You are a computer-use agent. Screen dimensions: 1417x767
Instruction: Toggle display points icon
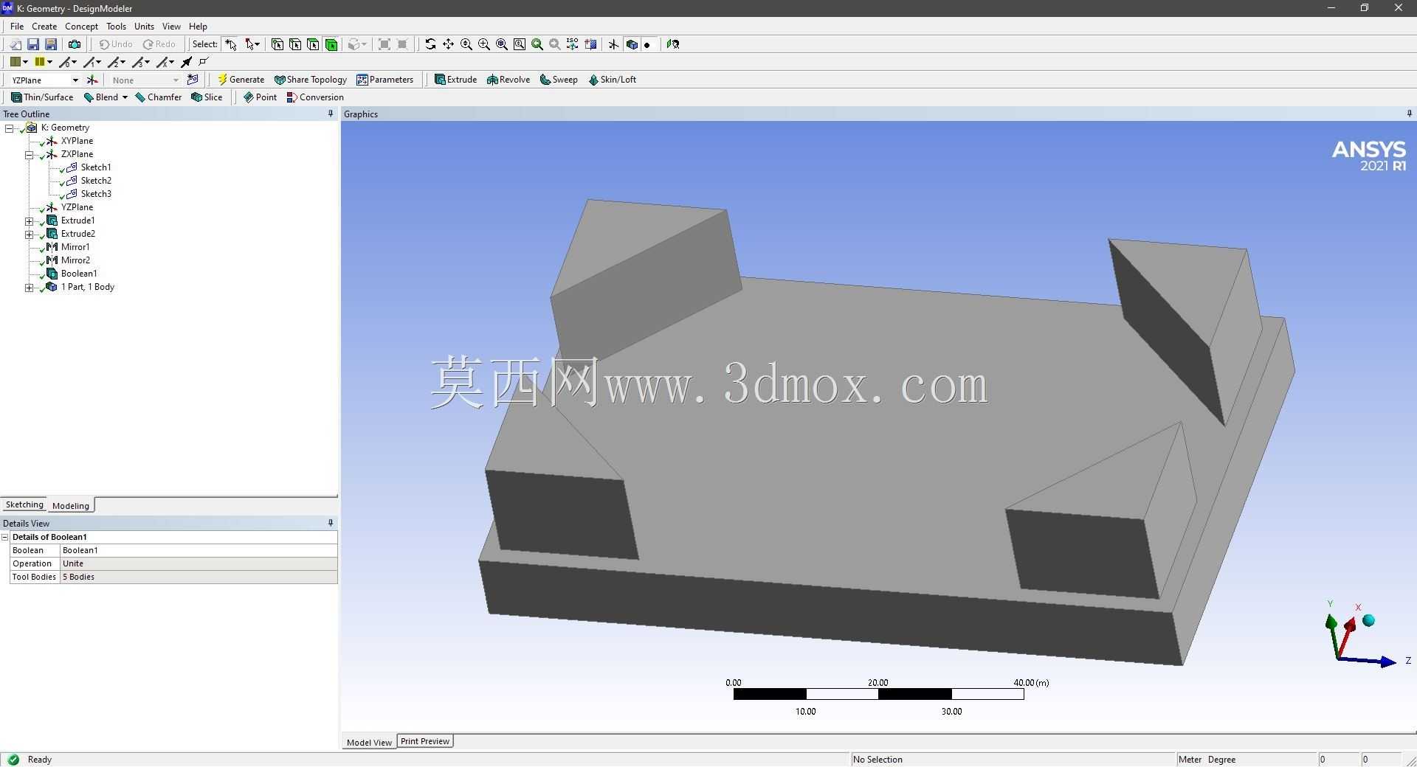[x=647, y=44]
